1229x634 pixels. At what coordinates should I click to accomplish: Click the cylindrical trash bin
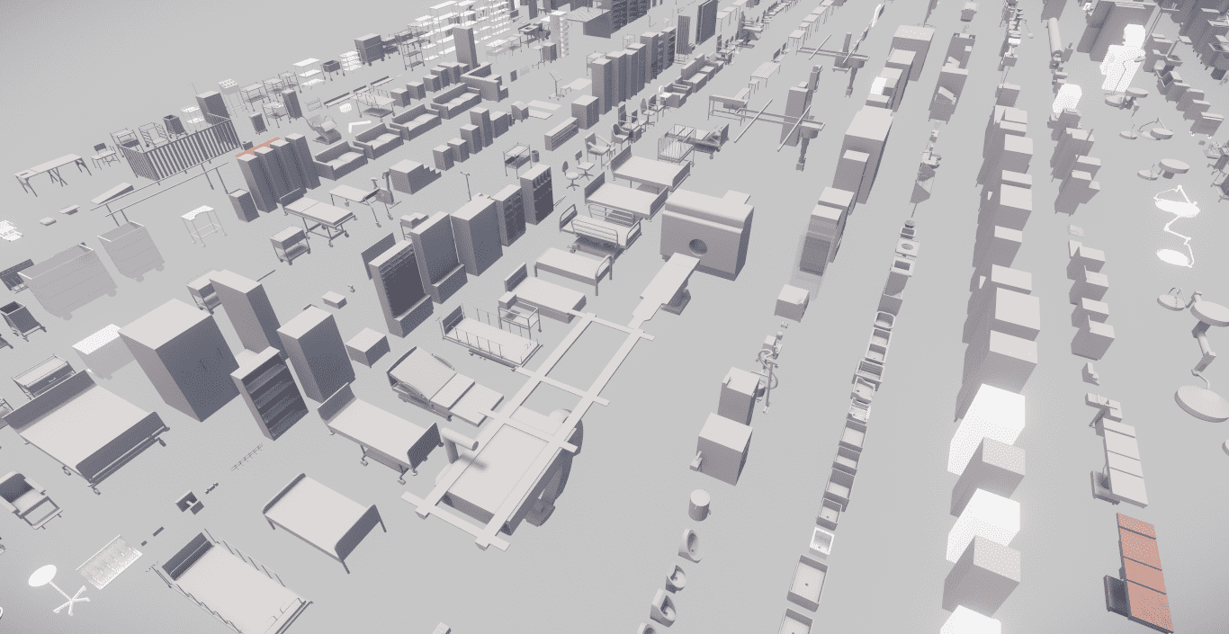pyautogui.click(x=699, y=504)
